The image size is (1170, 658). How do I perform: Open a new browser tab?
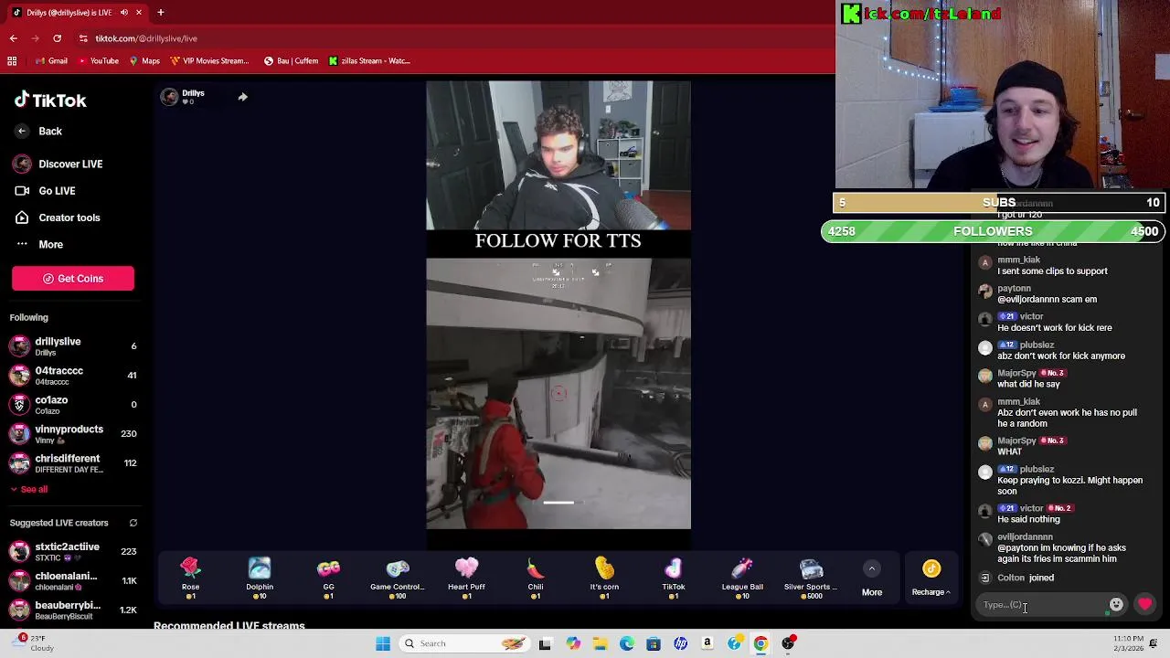click(x=160, y=13)
